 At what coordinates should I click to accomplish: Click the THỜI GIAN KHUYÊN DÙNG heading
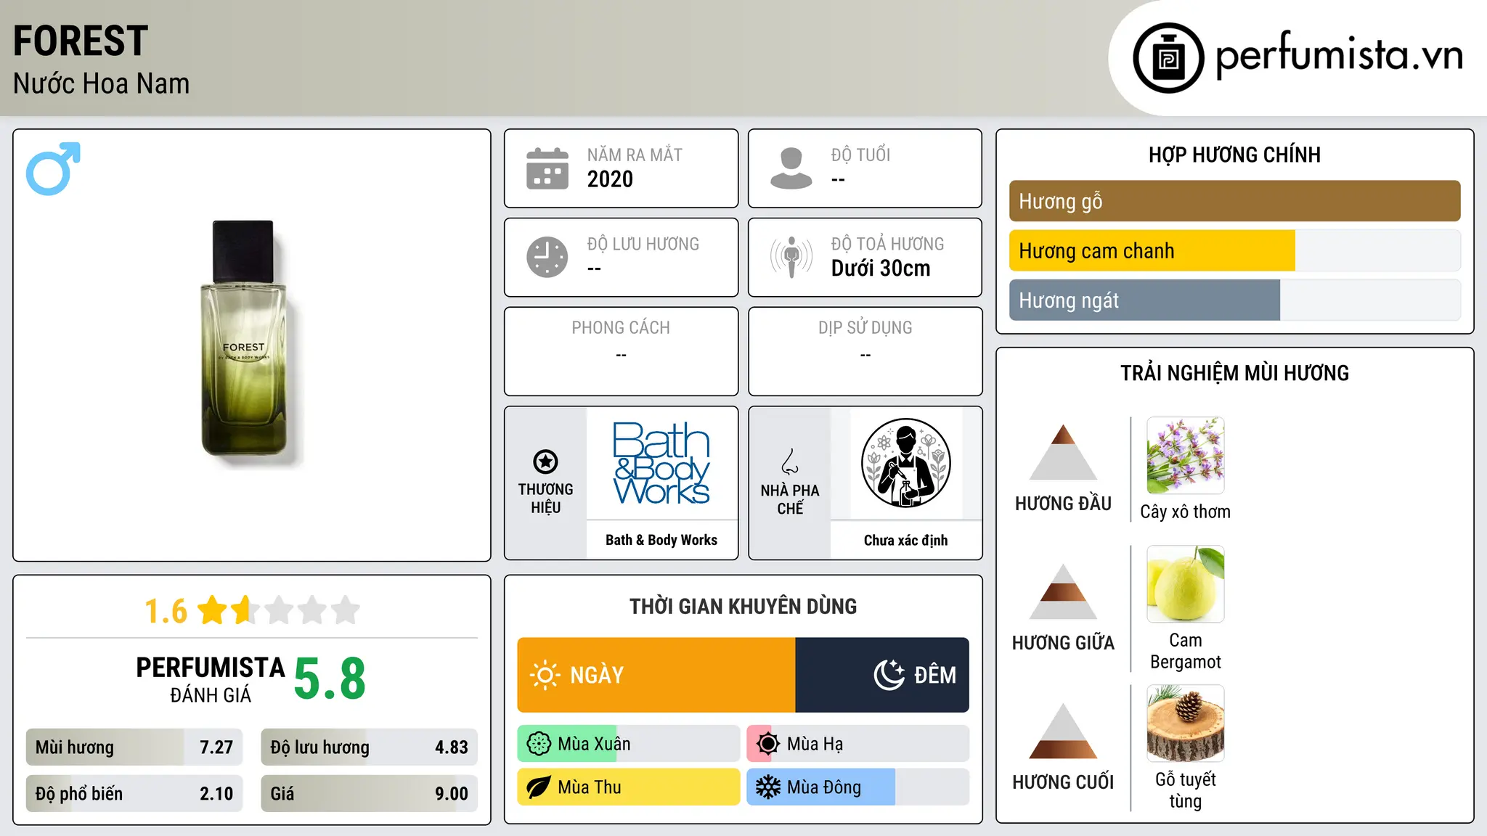coord(743,606)
